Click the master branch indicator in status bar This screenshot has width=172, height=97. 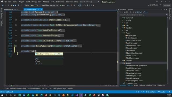162,92
